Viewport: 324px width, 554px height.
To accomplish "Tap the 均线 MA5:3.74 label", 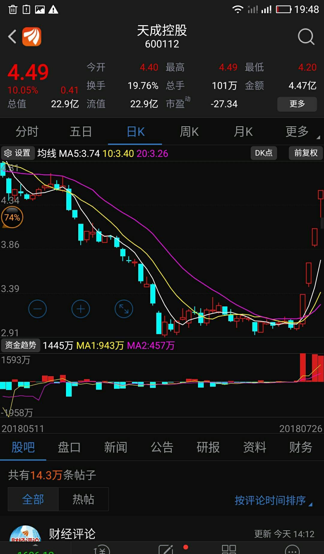I will coord(68,154).
